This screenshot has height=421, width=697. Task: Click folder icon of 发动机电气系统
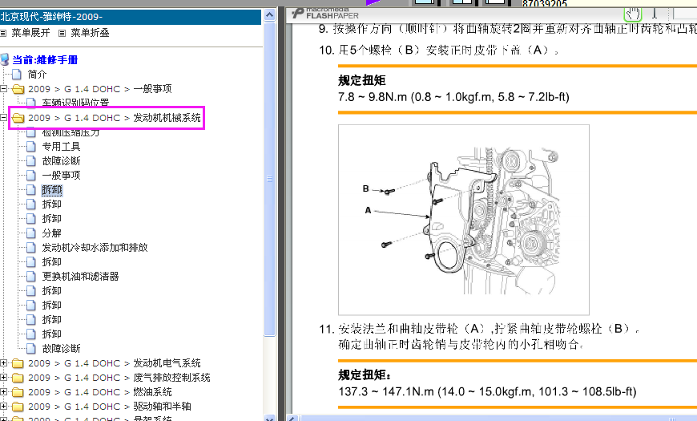click(x=18, y=363)
